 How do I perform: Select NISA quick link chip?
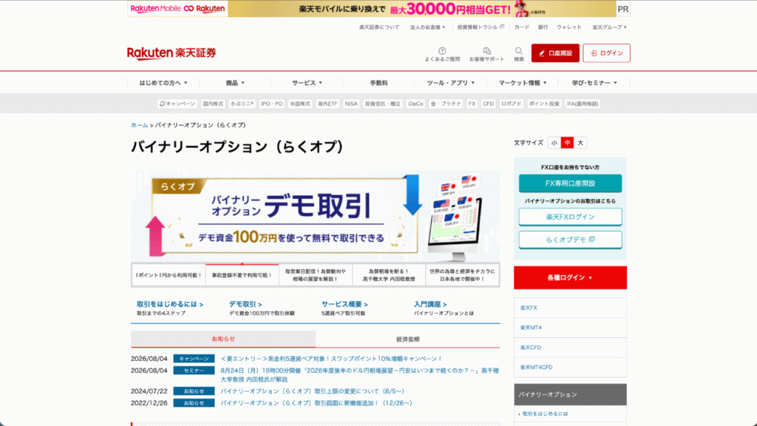coord(351,104)
